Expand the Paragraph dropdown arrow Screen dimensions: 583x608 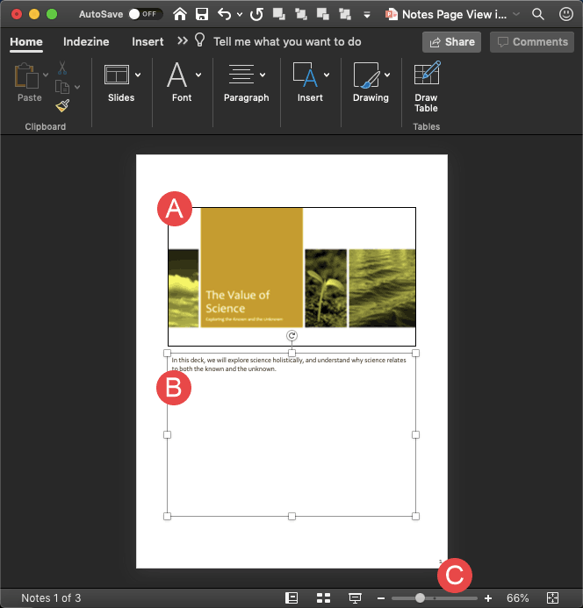pos(263,75)
